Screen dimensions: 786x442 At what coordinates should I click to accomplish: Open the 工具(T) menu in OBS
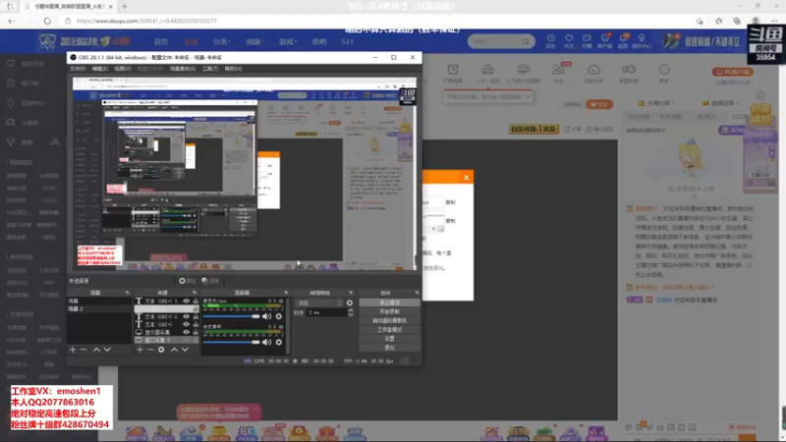[210, 69]
